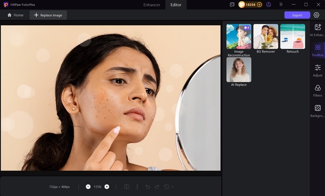Open the hamburger menu in title bar
The image size is (325, 196).
(x=281, y=4)
